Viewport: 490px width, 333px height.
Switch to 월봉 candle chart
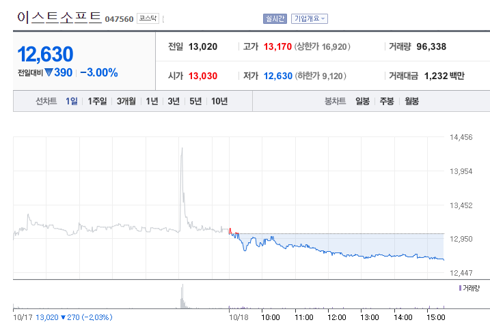pyautogui.click(x=411, y=101)
